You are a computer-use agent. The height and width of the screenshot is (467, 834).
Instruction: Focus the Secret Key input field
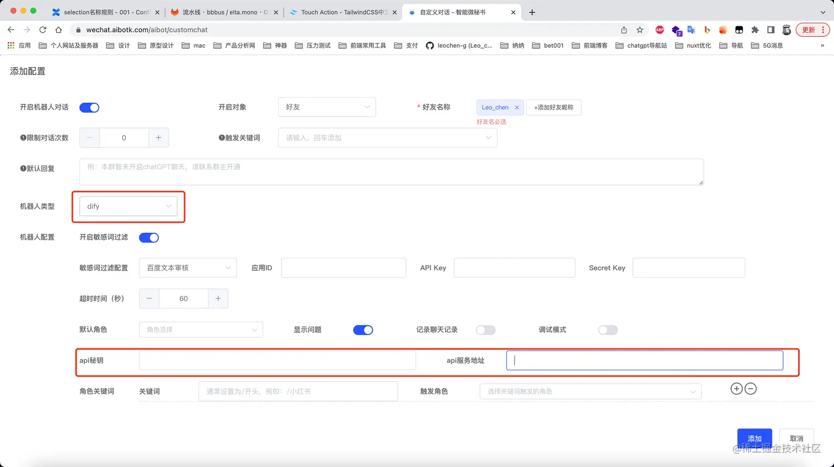[x=689, y=268]
